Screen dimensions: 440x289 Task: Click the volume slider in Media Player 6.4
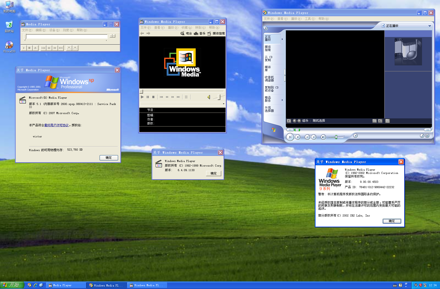pyautogui.click(x=219, y=97)
